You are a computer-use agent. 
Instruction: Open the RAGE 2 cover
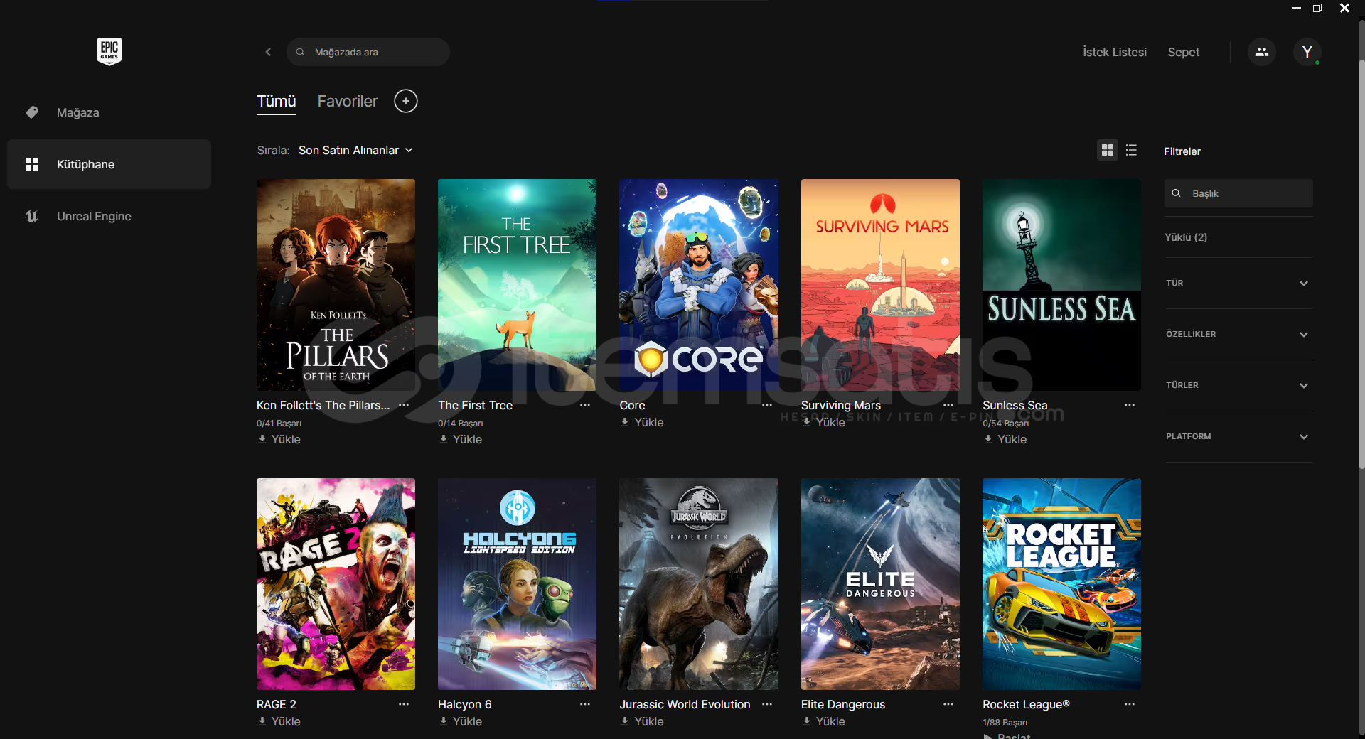pyautogui.click(x=336, y=584)
